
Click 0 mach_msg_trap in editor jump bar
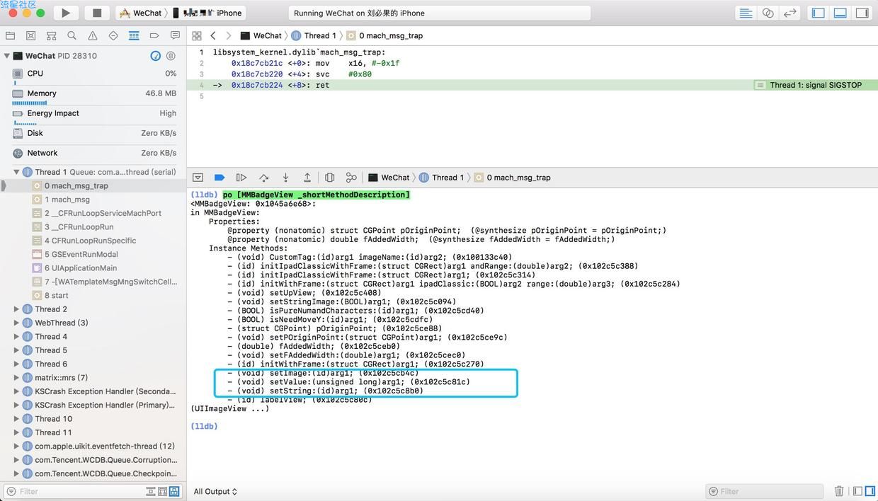pyautogui.click(x=384, y=35)
